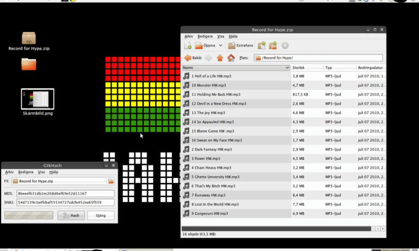Click the add files to archive icon
Screen dimensions: 419x251
point(262,45)
